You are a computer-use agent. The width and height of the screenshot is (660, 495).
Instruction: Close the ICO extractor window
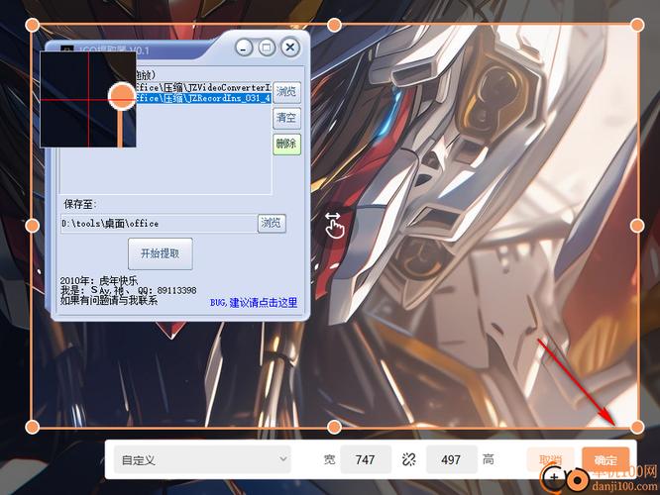[290, 48]
